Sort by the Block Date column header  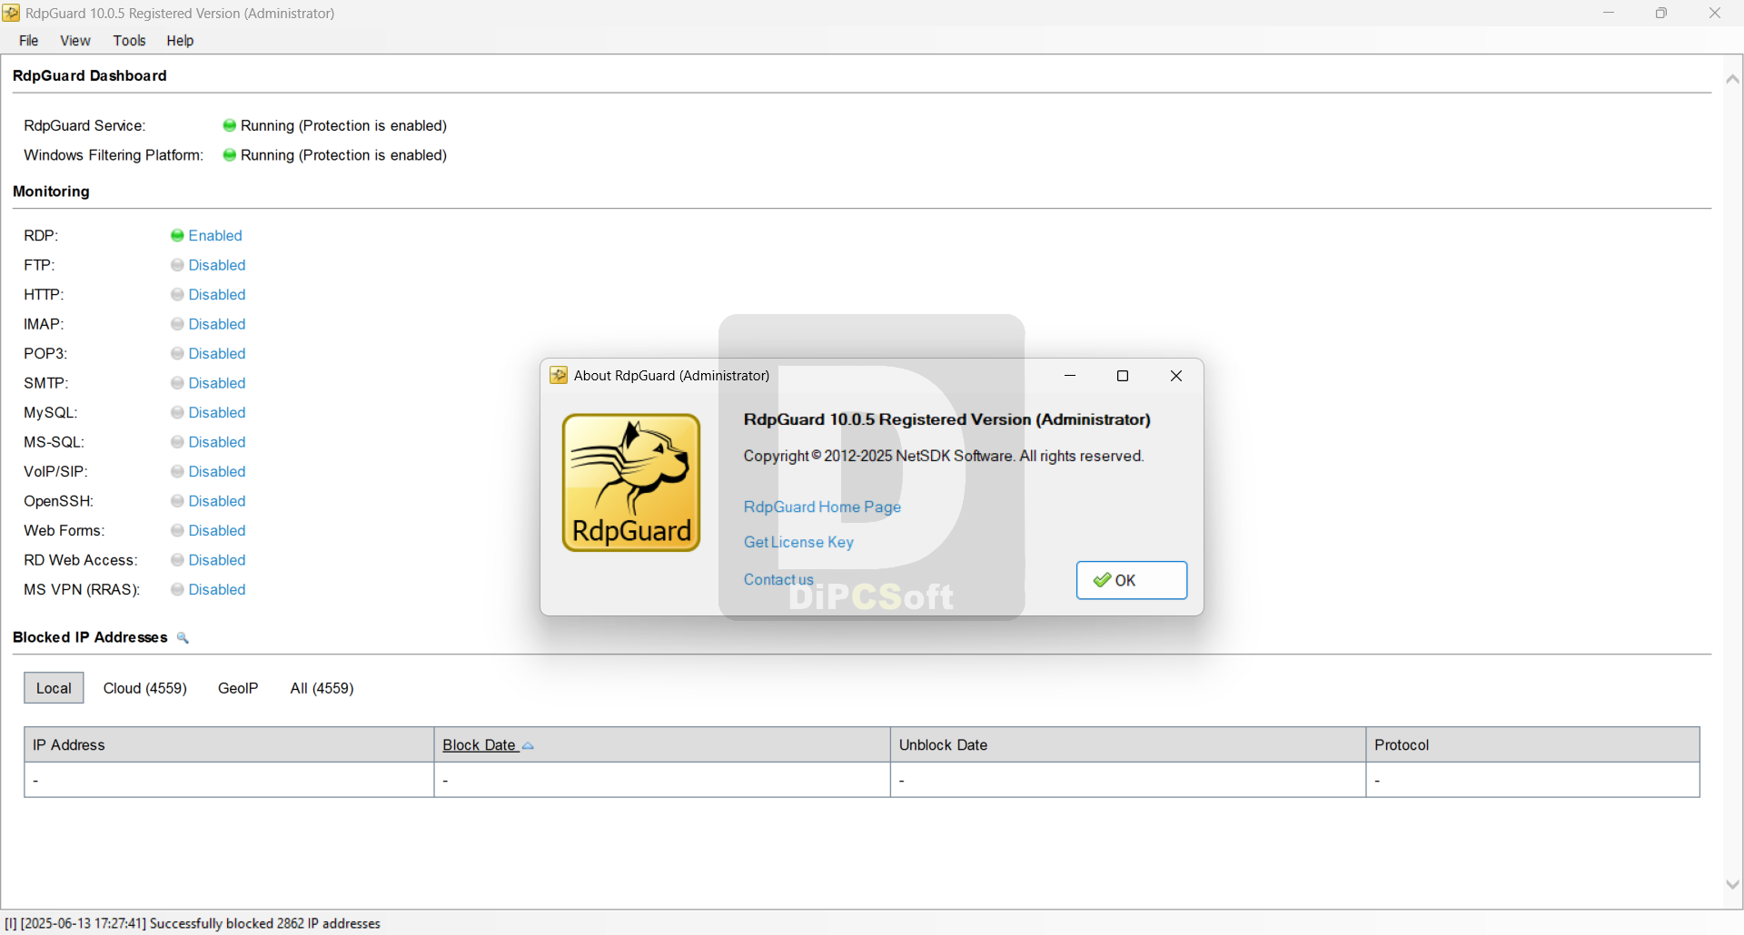pos(662,745)
